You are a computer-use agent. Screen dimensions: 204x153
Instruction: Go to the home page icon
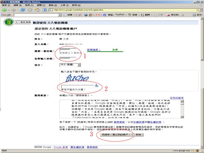37,10
